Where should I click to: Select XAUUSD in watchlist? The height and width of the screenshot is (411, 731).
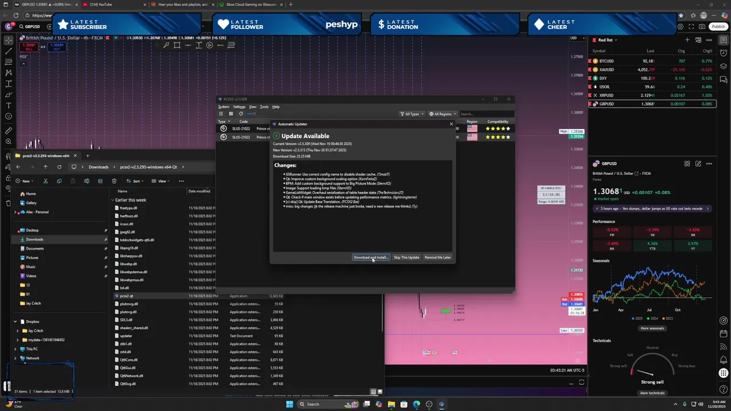(652, 70)
